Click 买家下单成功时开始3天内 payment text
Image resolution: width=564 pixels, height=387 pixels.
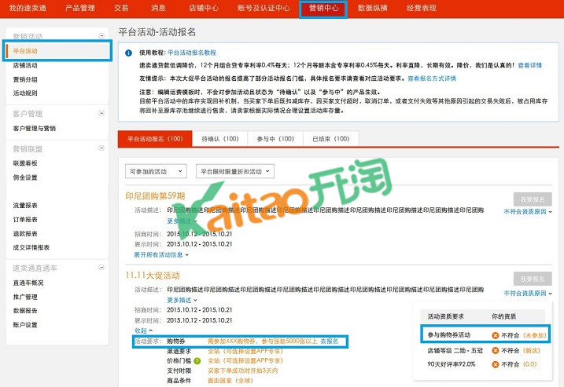click(243, 371)
